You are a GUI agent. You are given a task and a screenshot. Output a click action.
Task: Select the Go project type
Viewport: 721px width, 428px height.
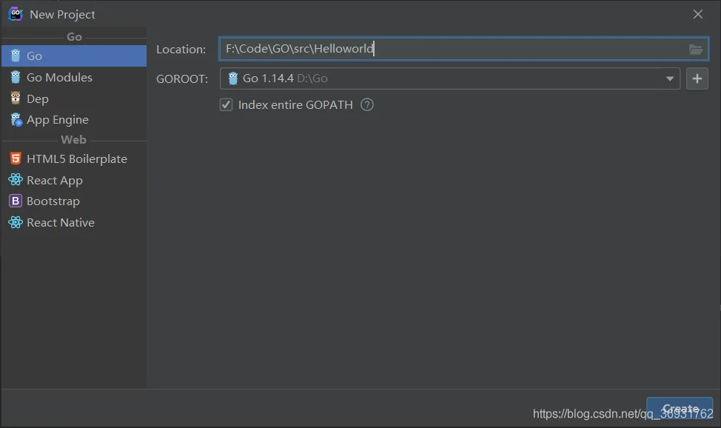(73, 56)
